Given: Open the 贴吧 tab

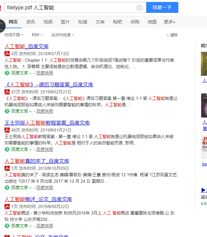Looking at the screenshot, I should 118,22.
